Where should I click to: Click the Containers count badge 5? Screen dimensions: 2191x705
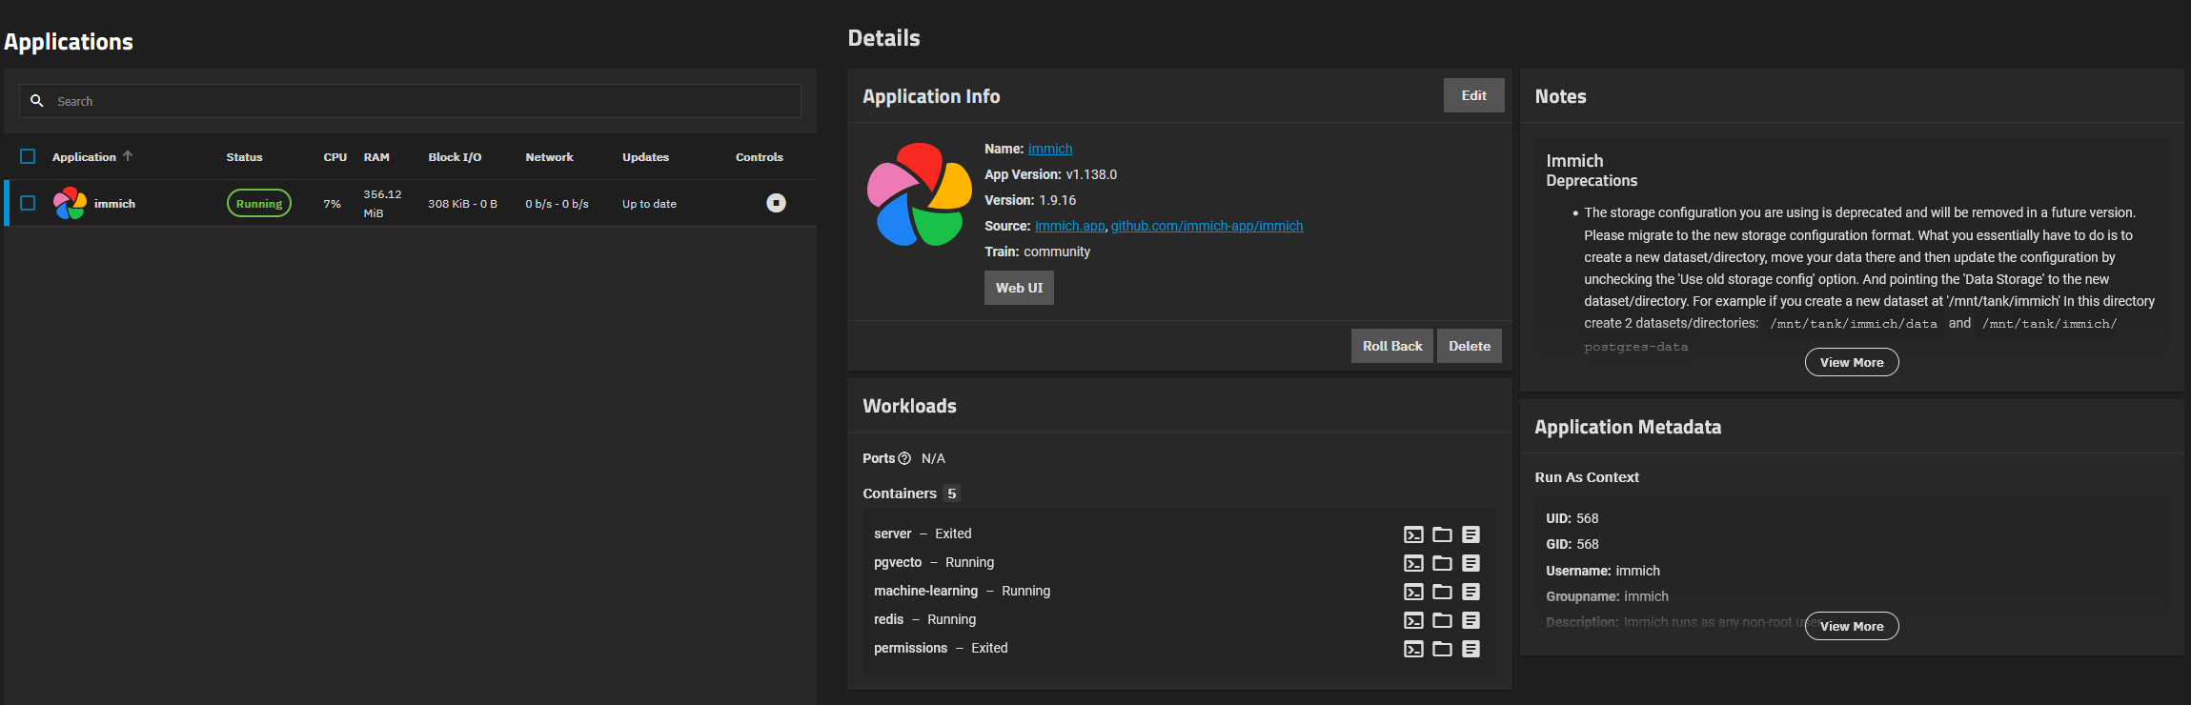pos(951,493)
